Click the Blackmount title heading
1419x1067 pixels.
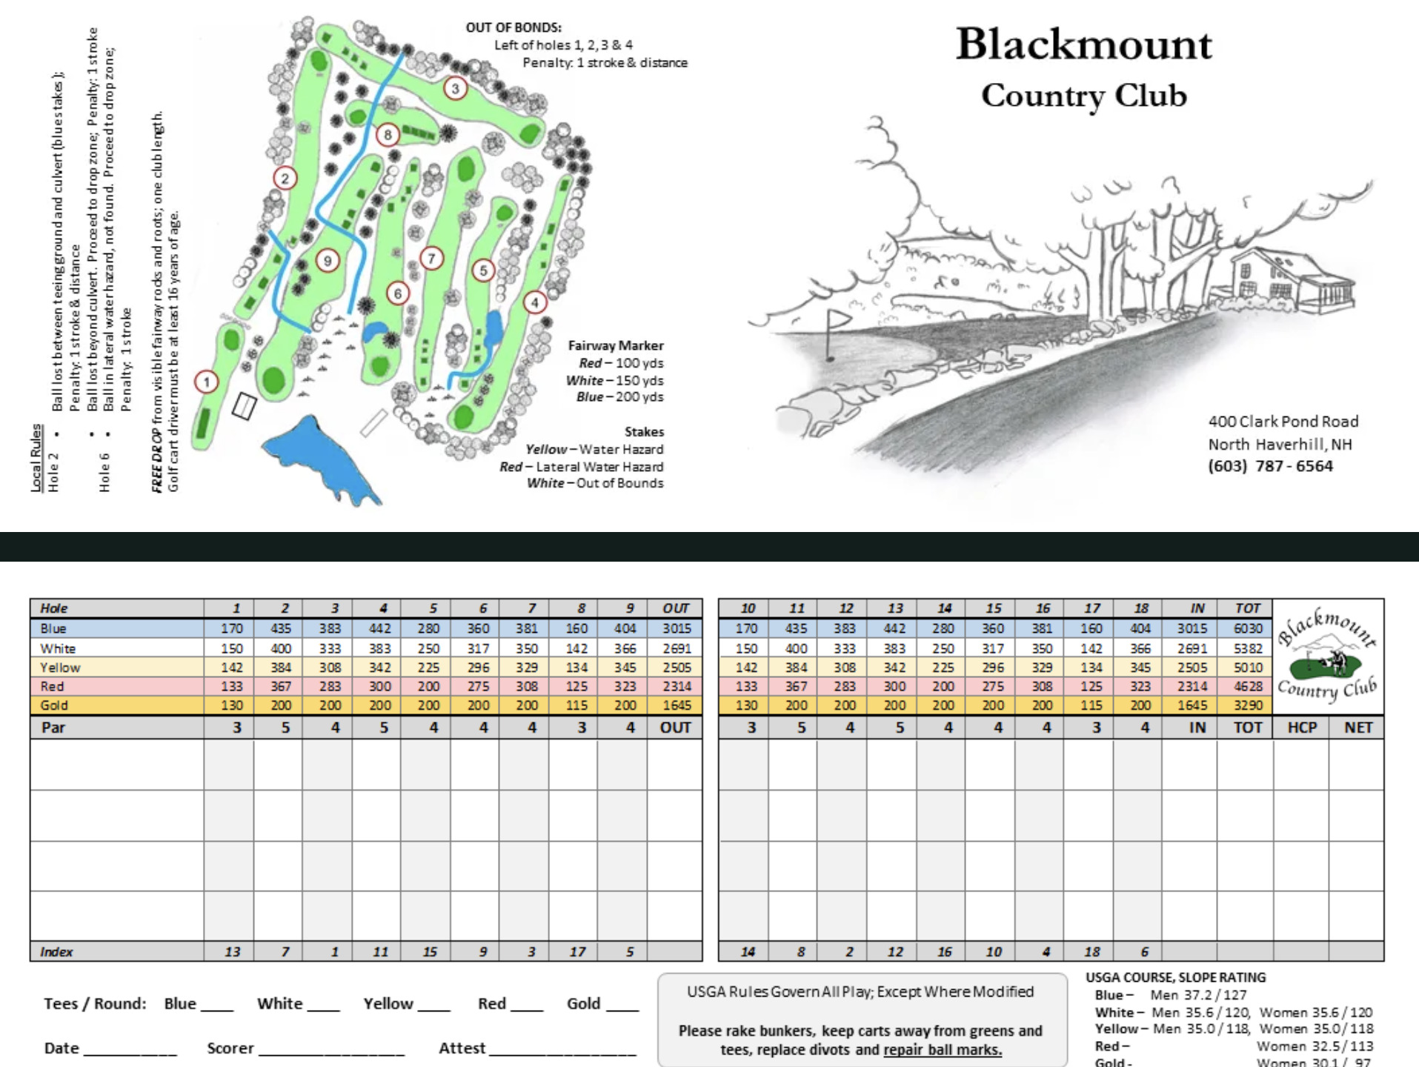point(1083,44)
